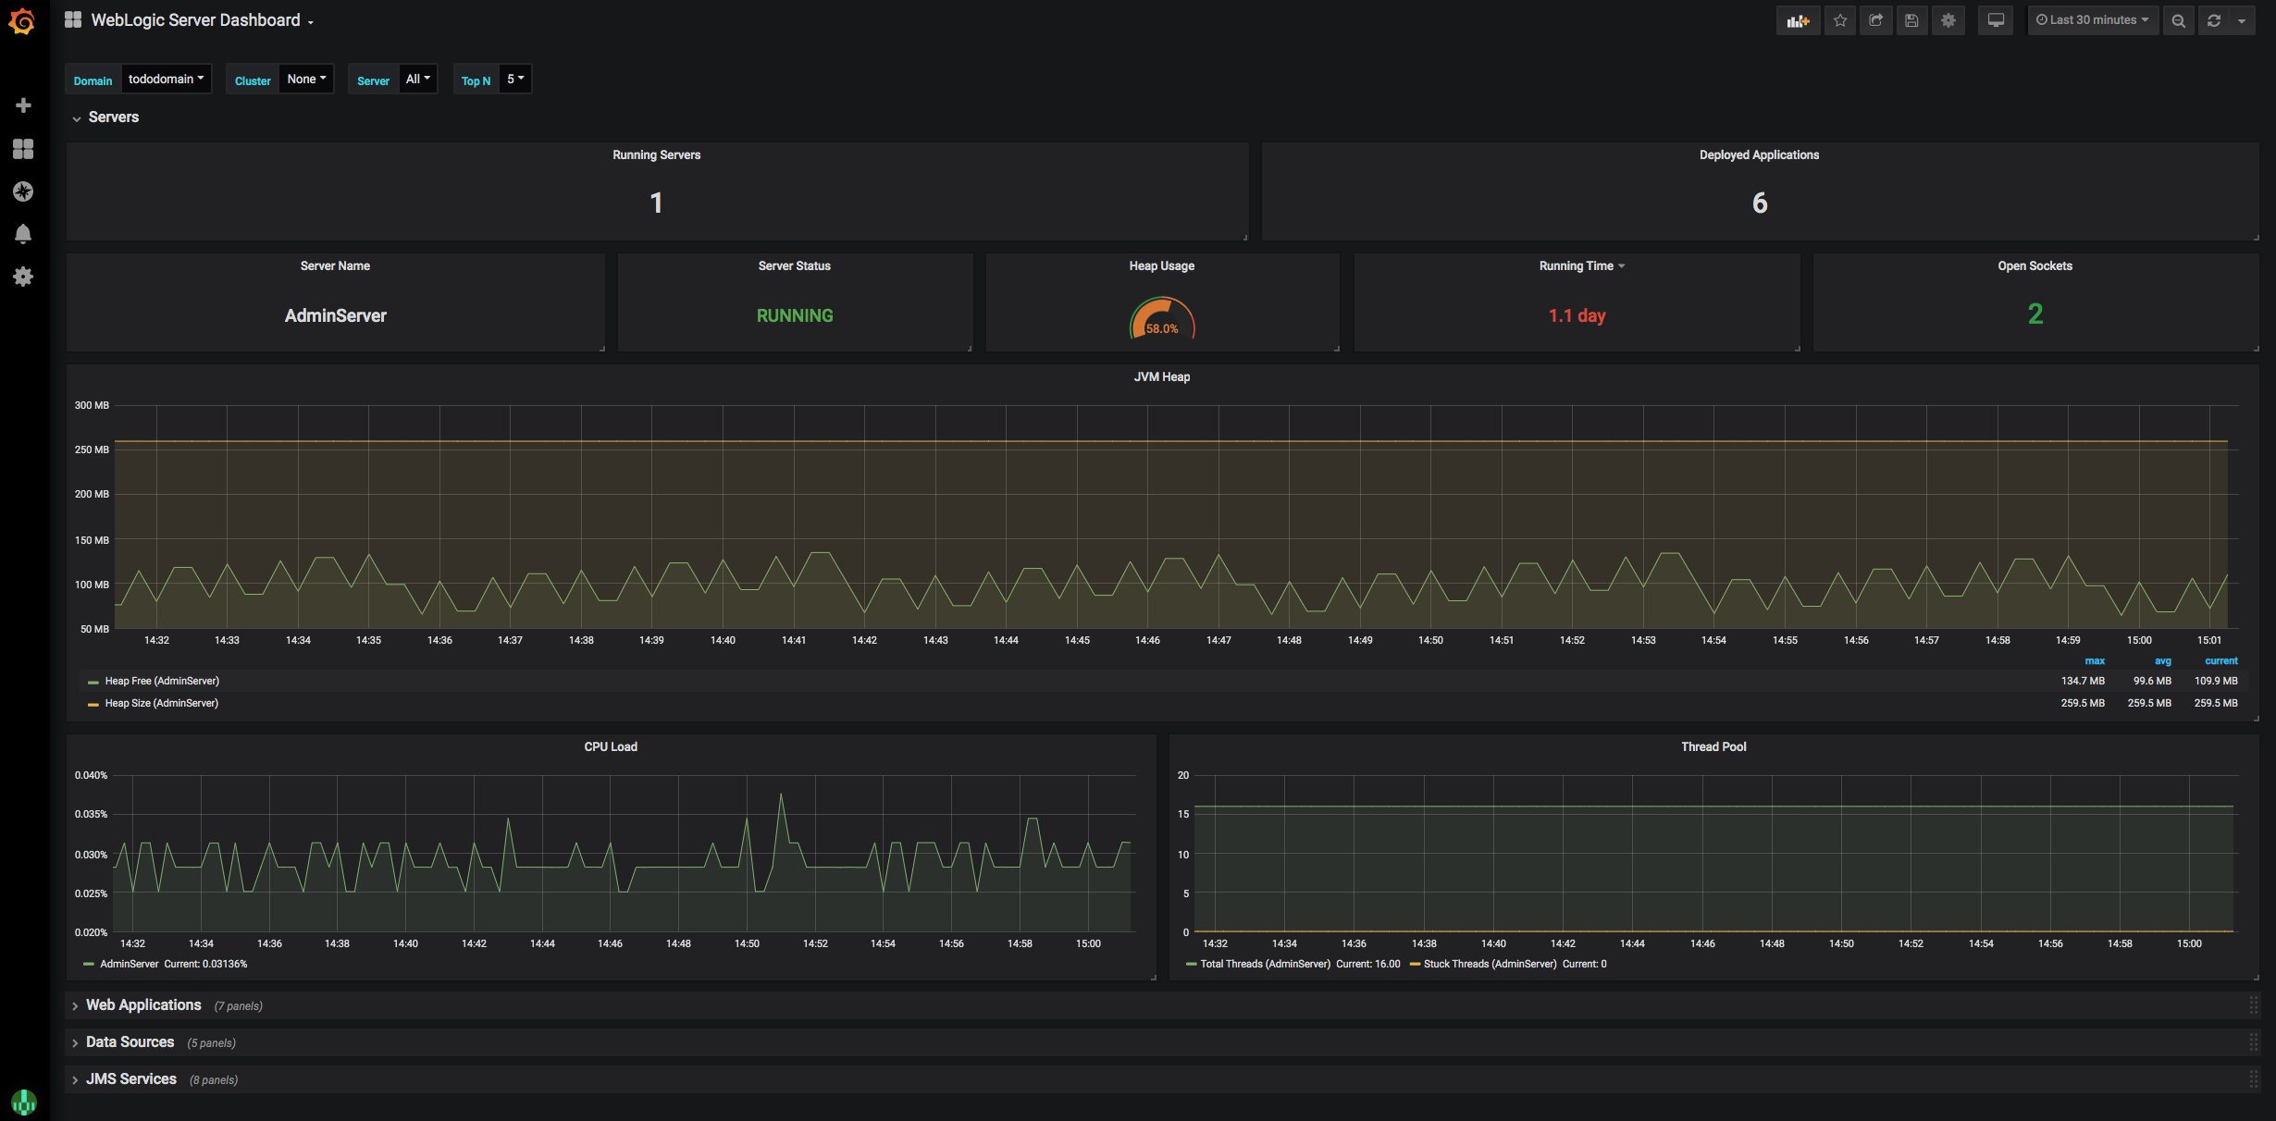Save the dashboard
Screen dimensions: 2276x1121
(x=1911, y=19)
